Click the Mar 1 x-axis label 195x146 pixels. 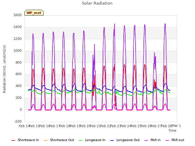176,126
